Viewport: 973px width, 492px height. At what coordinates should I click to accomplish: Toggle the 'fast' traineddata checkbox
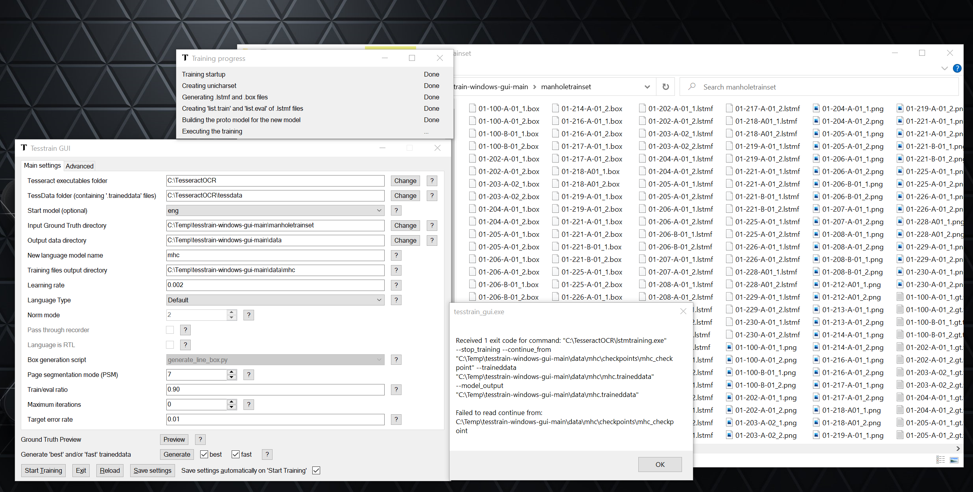click(x=236, y=454)
